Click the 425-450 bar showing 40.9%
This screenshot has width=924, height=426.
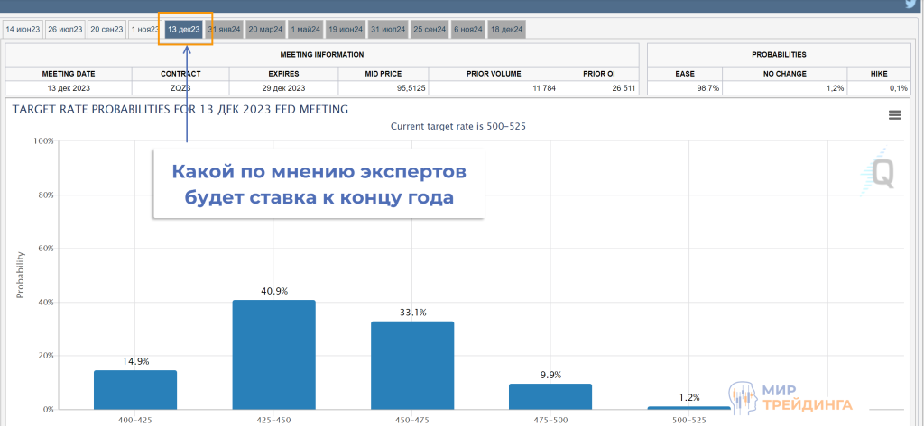point(274,355)
